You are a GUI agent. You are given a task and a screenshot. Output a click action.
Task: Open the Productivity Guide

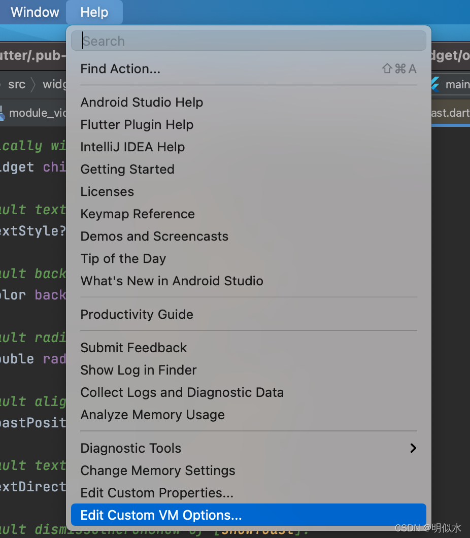(x=137, y=315)
